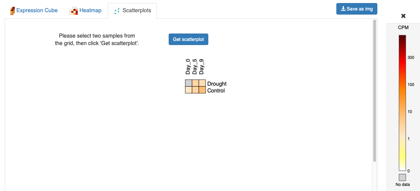
Task: Click the Get scatterplot button
Action: coord(188,39)
